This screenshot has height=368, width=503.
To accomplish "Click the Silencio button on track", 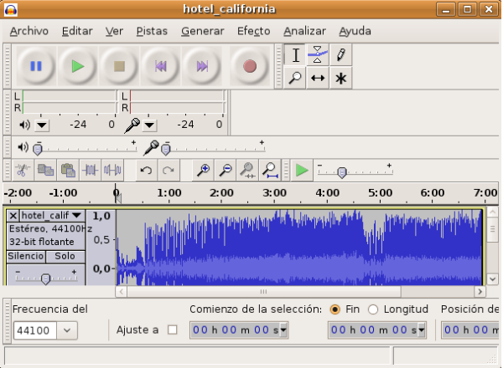I will pos(25,255).
